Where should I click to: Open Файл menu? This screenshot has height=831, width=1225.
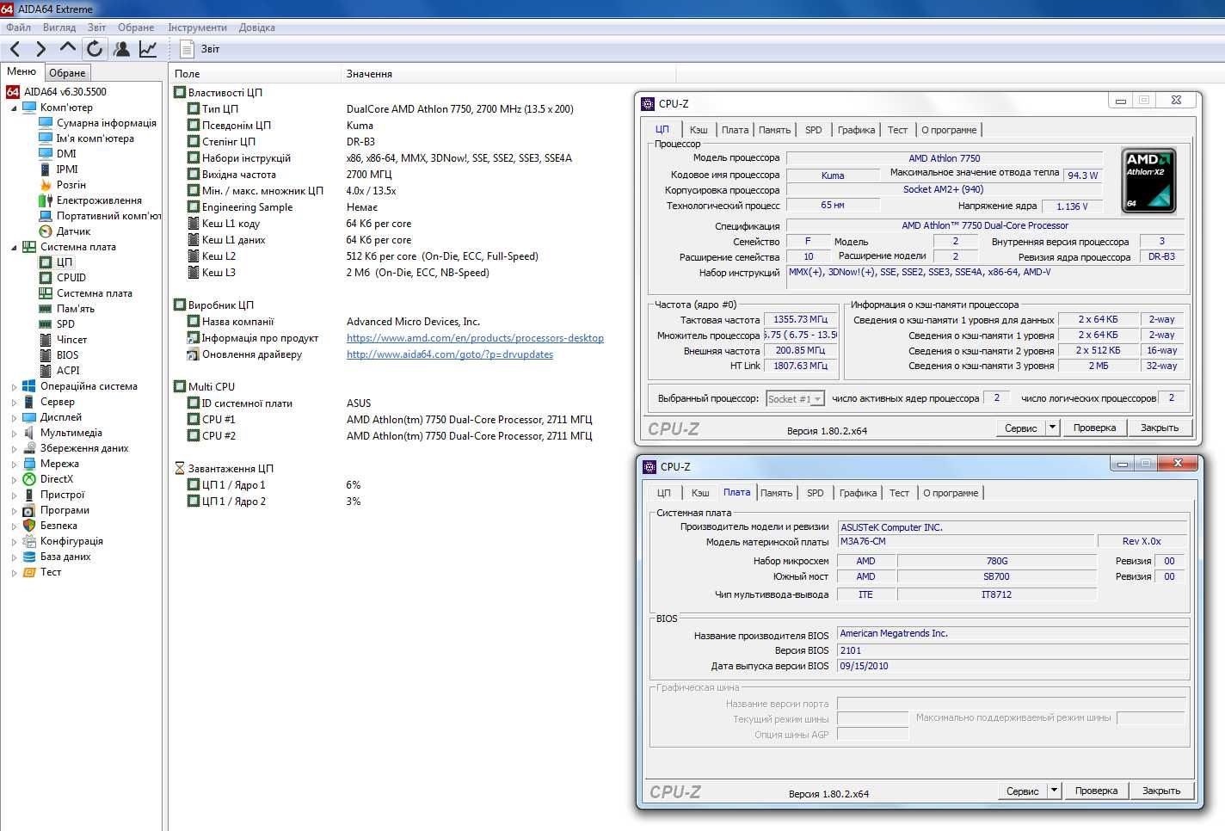(x=18, y=28)
